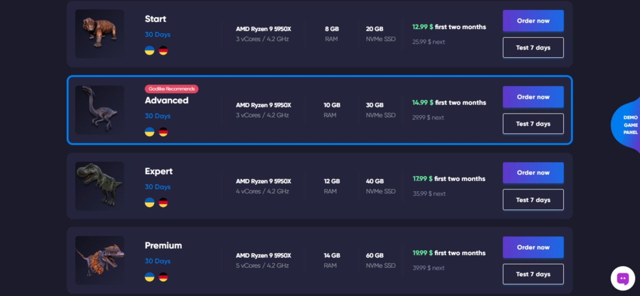Click the Germany flag on Start plan

[x=163, y=51]
